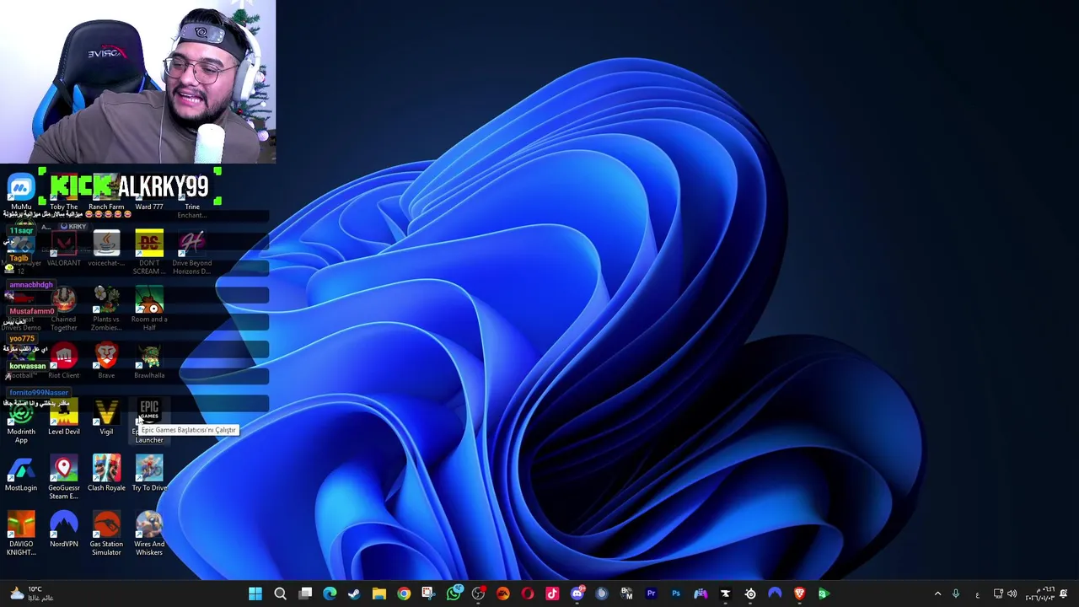1079x607 pixels.
Task: Open Wires And Whiskers shortcut
Action: click(x=149, y=534)
